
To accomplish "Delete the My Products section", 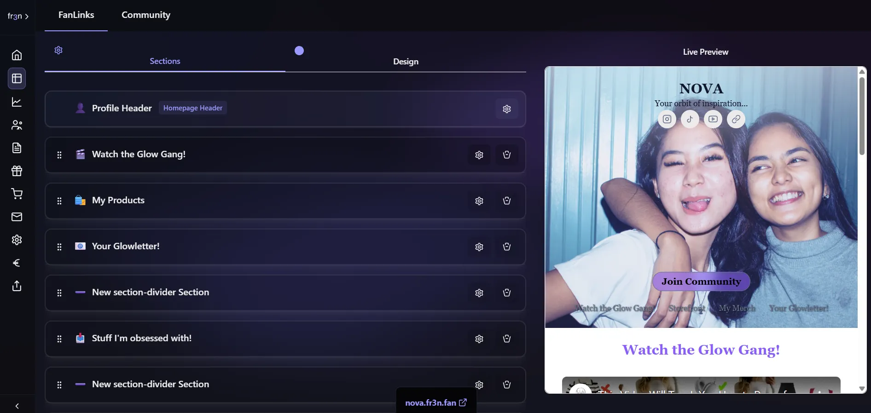I will coord(506,201).
